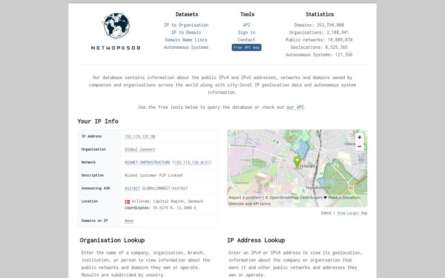The image size is (445, 278).
Task: Click the map Embed link
Action: point(326,213)
